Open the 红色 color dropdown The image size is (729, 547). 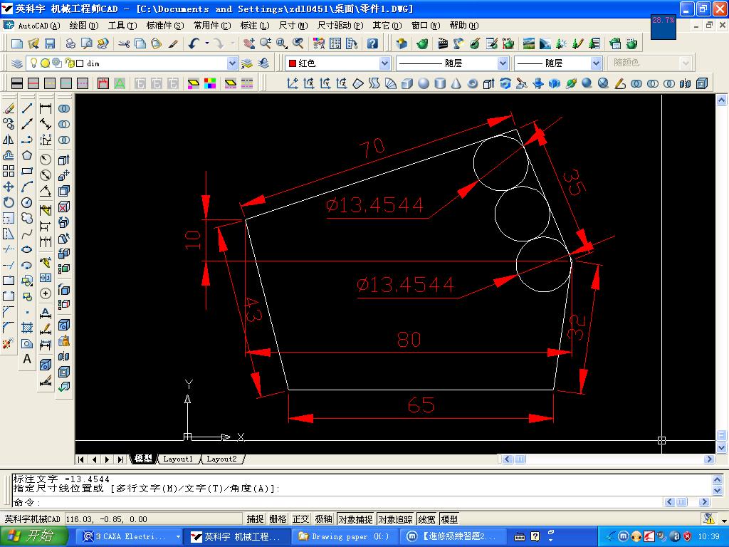pyautogui.click(x=385, y=63)
